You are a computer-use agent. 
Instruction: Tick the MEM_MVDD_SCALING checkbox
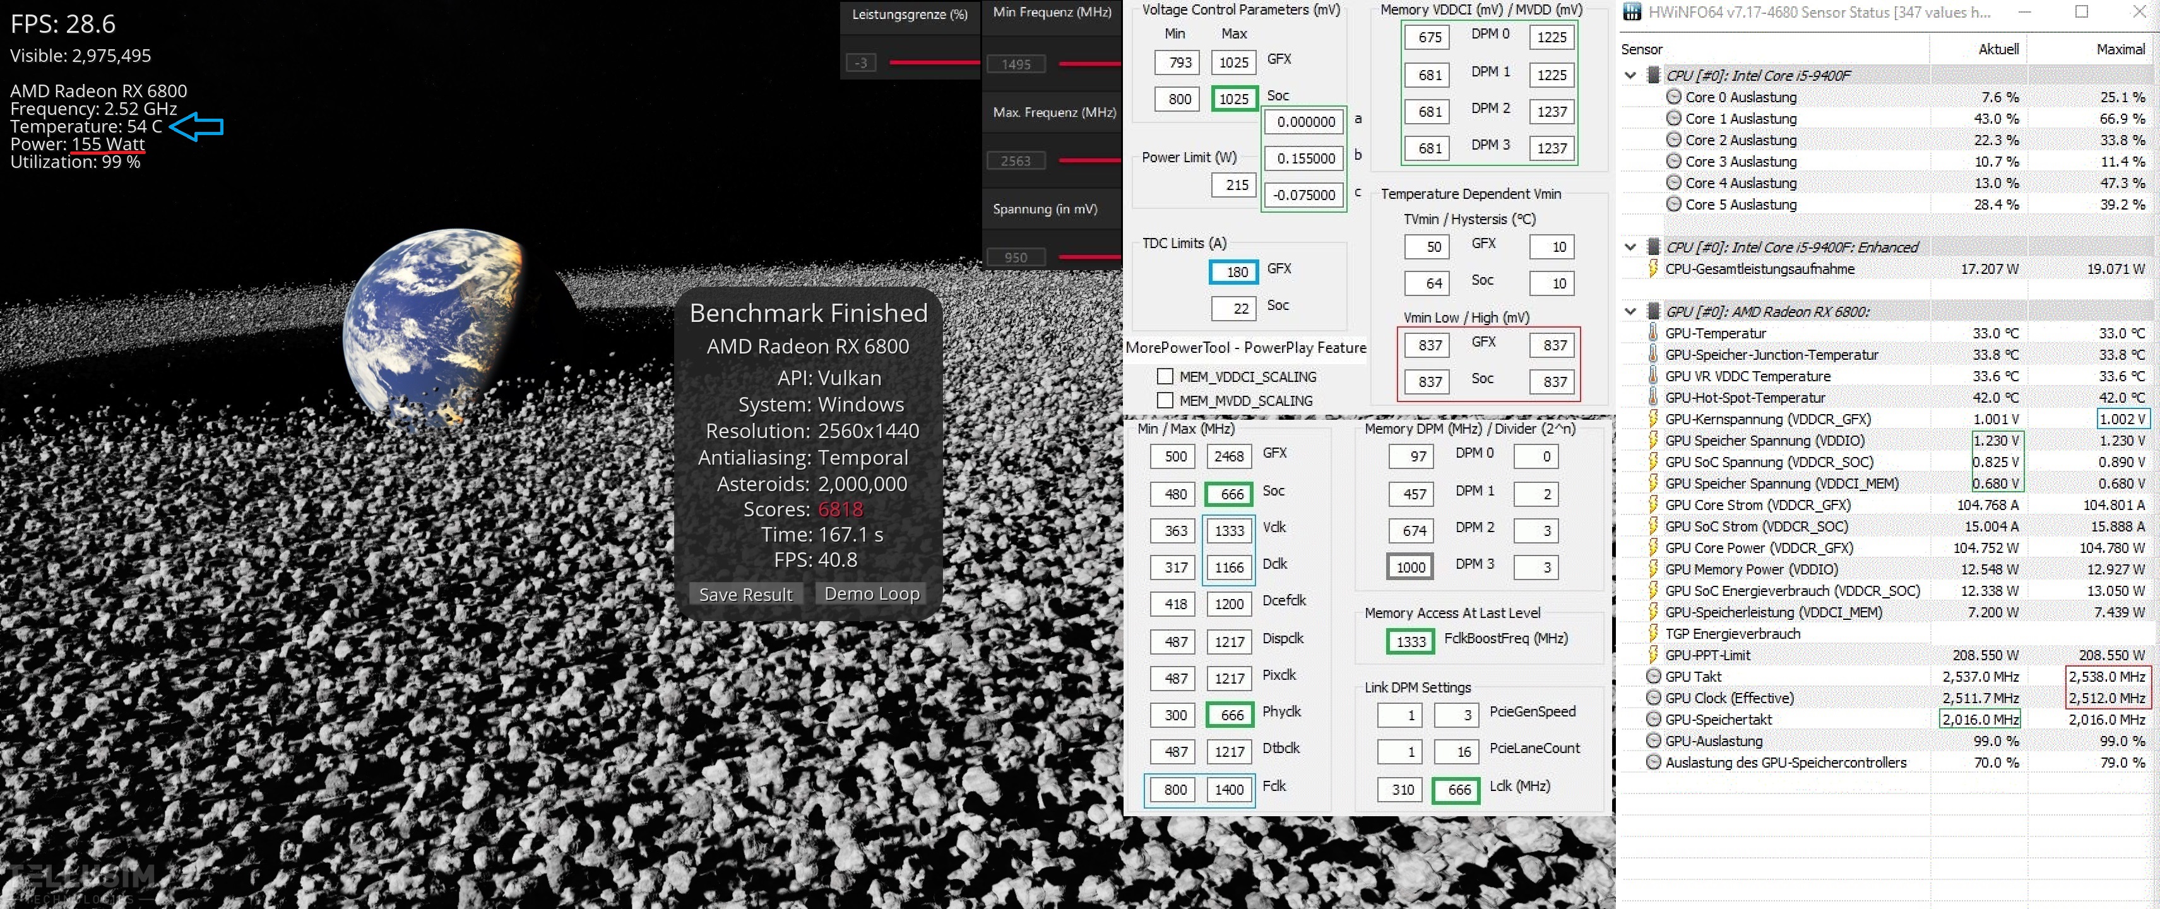pos(1165,400)
